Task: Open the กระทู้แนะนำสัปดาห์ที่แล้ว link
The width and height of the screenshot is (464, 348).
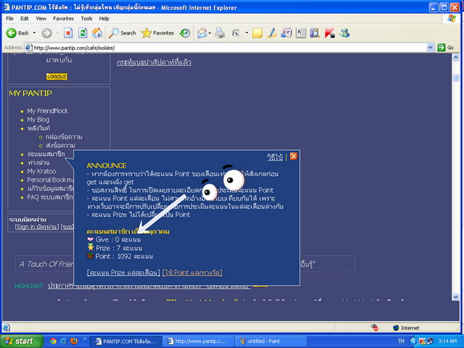Action: click(154, 62)
